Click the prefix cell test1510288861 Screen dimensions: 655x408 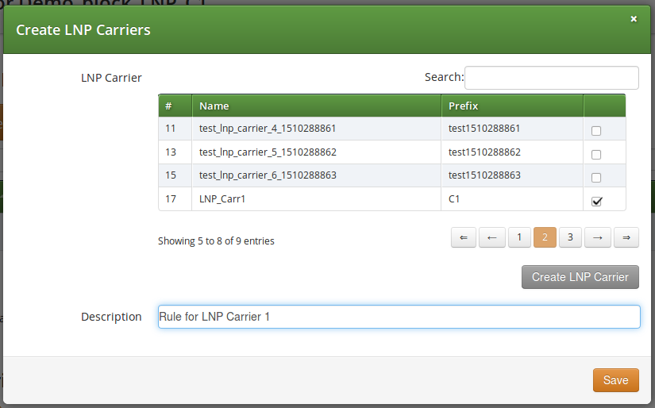pos(512,129)
